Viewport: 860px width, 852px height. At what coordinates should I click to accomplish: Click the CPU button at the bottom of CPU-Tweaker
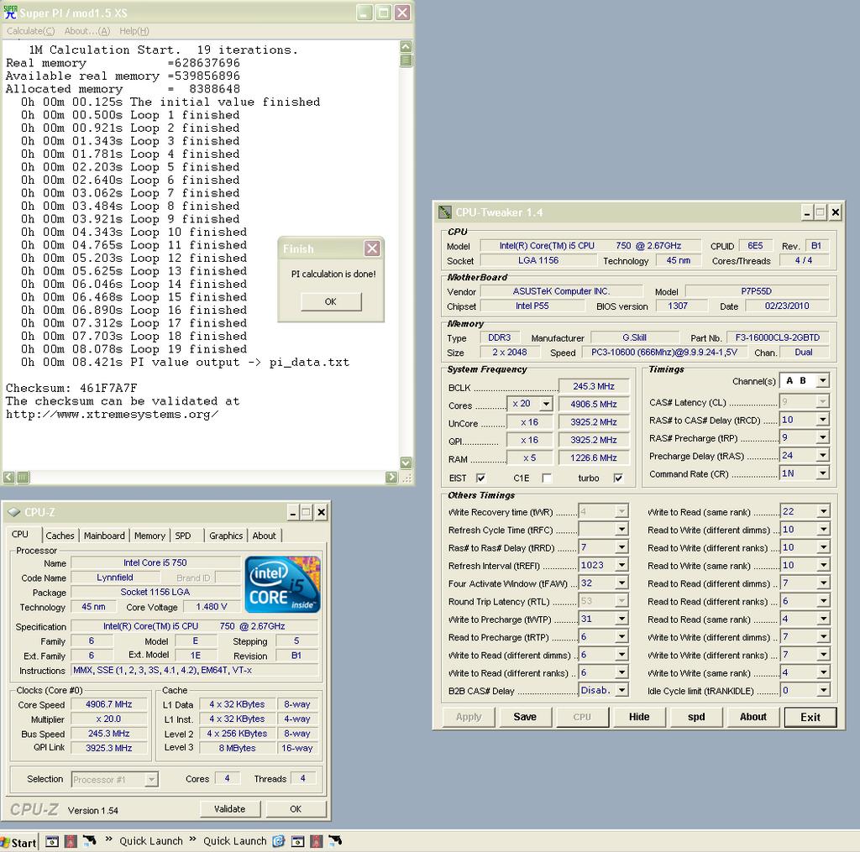582,717
